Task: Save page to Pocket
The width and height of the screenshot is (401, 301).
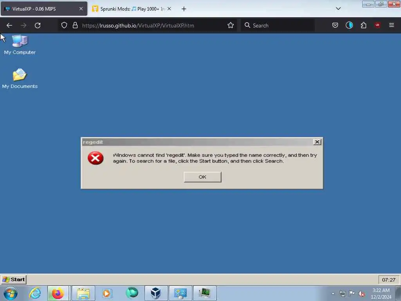Action: point(335,25)
